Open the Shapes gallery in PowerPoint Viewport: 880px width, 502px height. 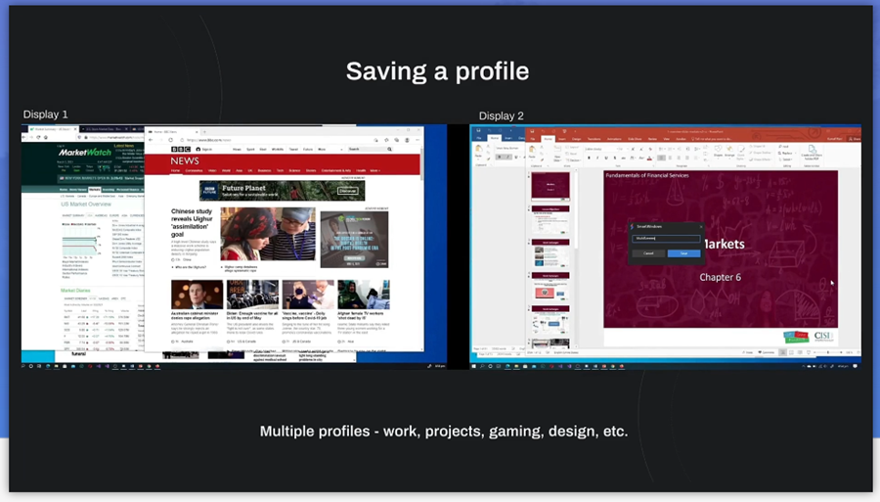[x=719, y=150]
